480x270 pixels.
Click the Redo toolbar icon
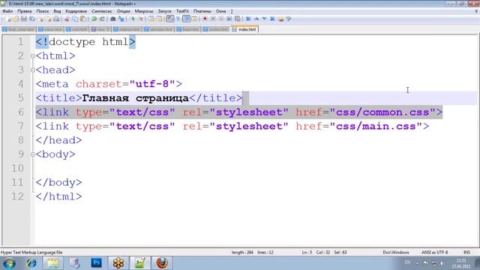click(x=102, y=19)
